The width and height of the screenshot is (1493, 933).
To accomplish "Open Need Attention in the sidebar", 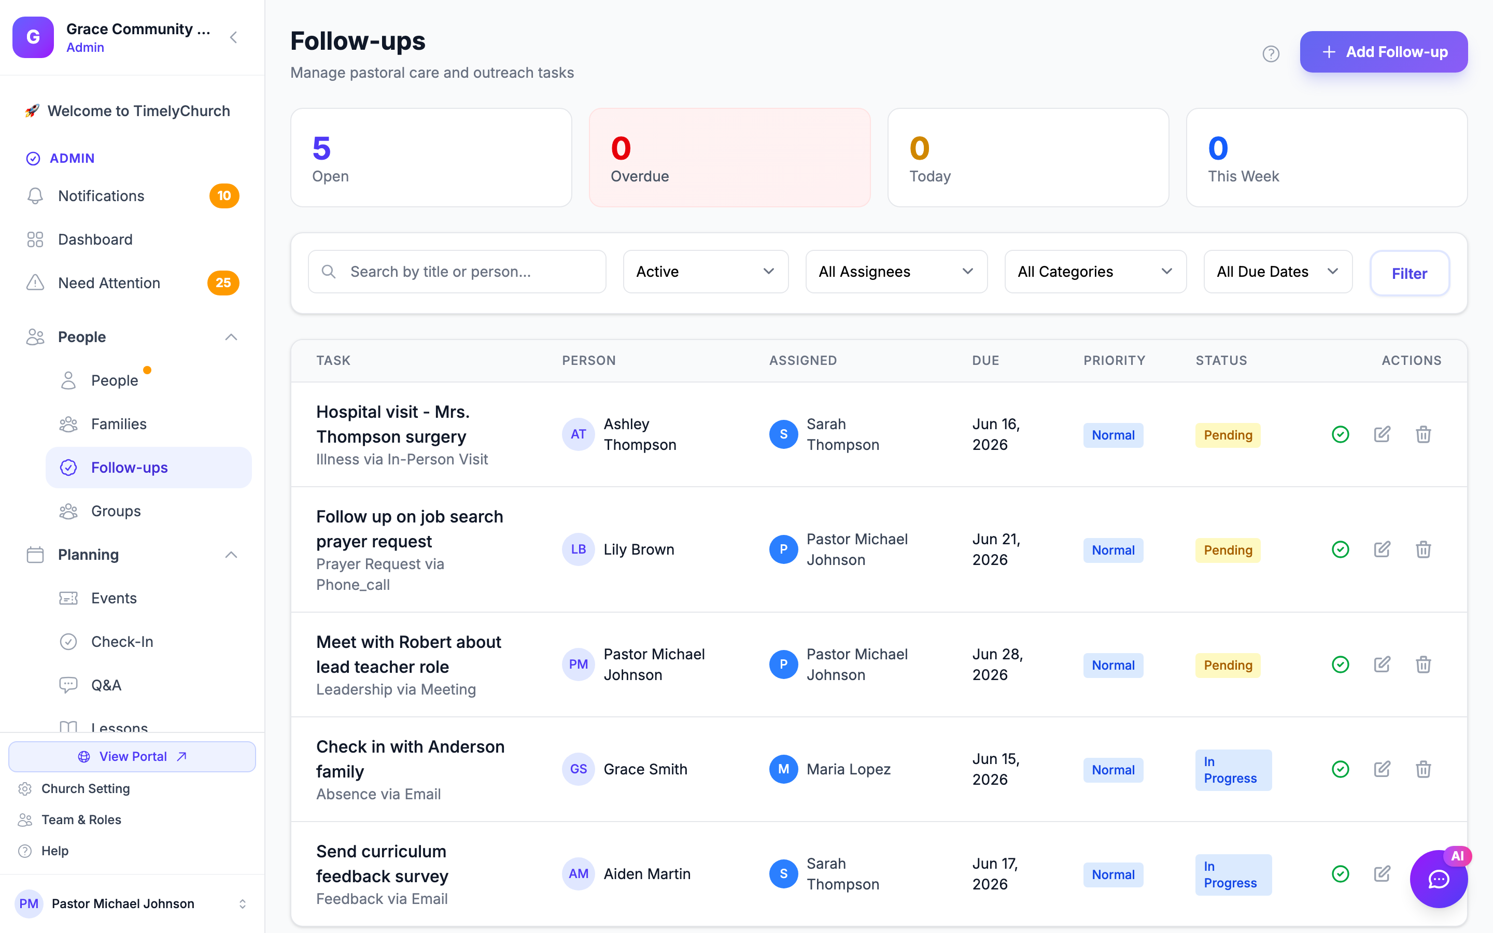I will 132,282.
